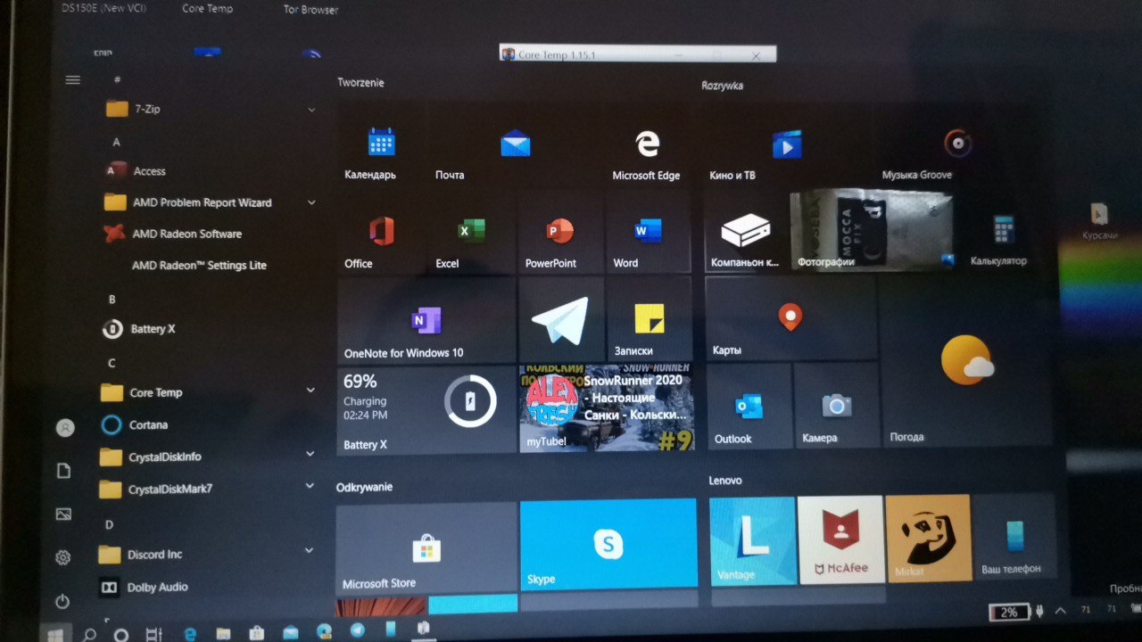Open the Компаньон консоли Xbox tile

coord(746,232)
